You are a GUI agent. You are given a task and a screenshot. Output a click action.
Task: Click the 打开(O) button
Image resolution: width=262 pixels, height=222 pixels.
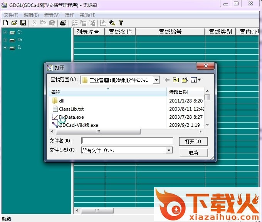pyautogui.click(x=193, y=141)
